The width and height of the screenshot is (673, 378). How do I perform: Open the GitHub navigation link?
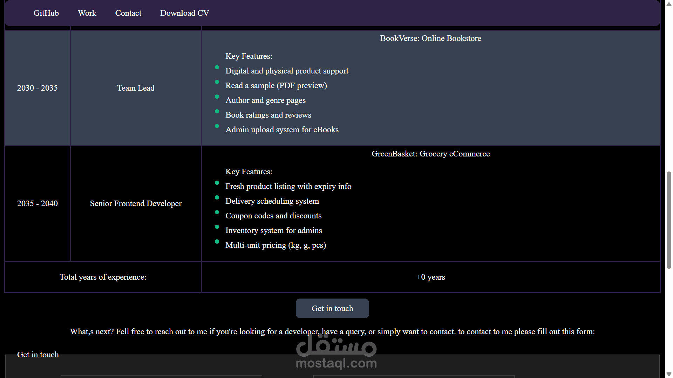(x=46, y=13)
